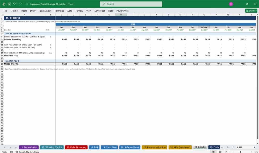The height and width of the screenshot is (153, 259).
Task: Click the right sheet-tabs ellipsis
Action: pyautogui.click(x=222, y=147)
